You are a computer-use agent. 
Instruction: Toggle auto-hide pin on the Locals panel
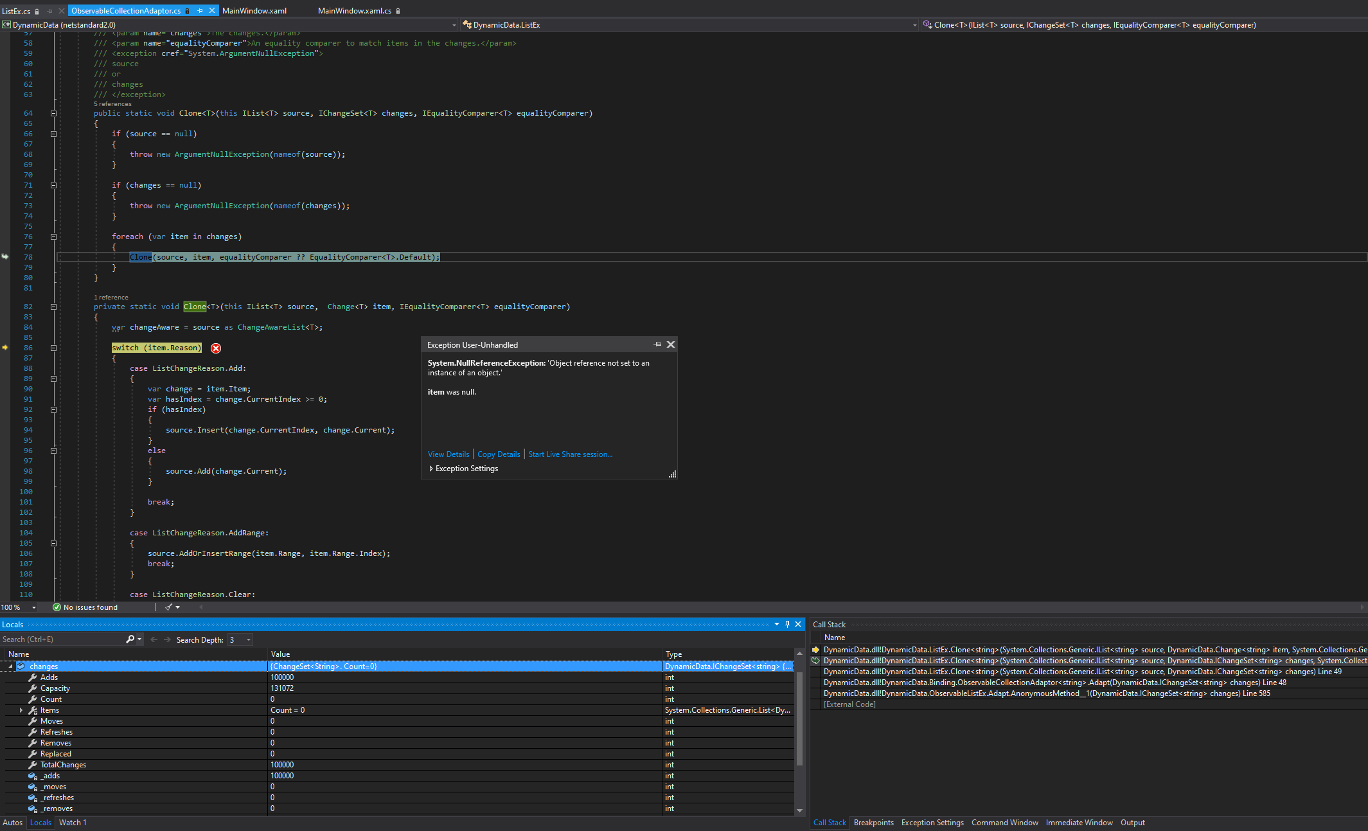(x=787, y=624)
